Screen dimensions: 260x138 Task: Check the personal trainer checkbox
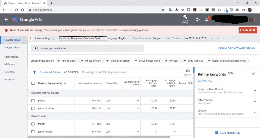click(x=33, y=108)
